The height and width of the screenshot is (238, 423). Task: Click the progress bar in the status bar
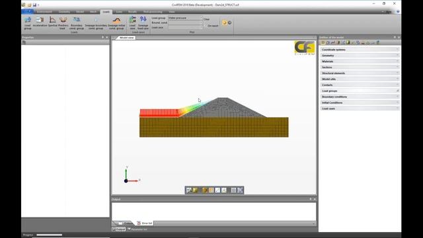(x=50, y=235)
